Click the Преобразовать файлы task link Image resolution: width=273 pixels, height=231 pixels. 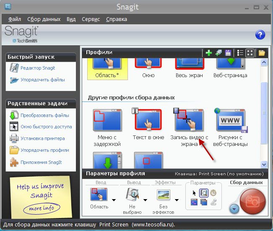point(45,115)
